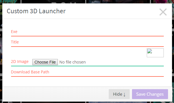Click the No file chosen text
This screenshot has height=103, width=174.
(72, 62)
